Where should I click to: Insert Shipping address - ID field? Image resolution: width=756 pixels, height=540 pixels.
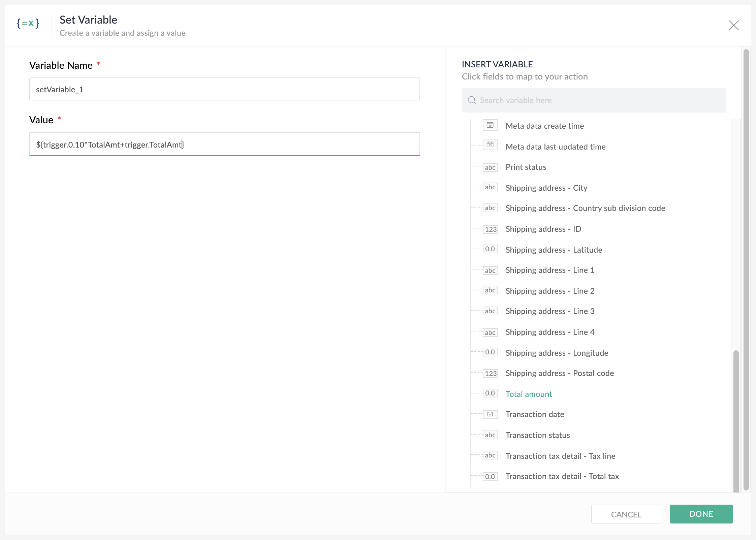pos(543,229)
